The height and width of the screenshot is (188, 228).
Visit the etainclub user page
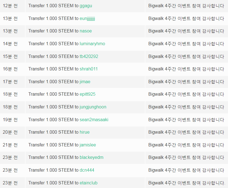89,183
